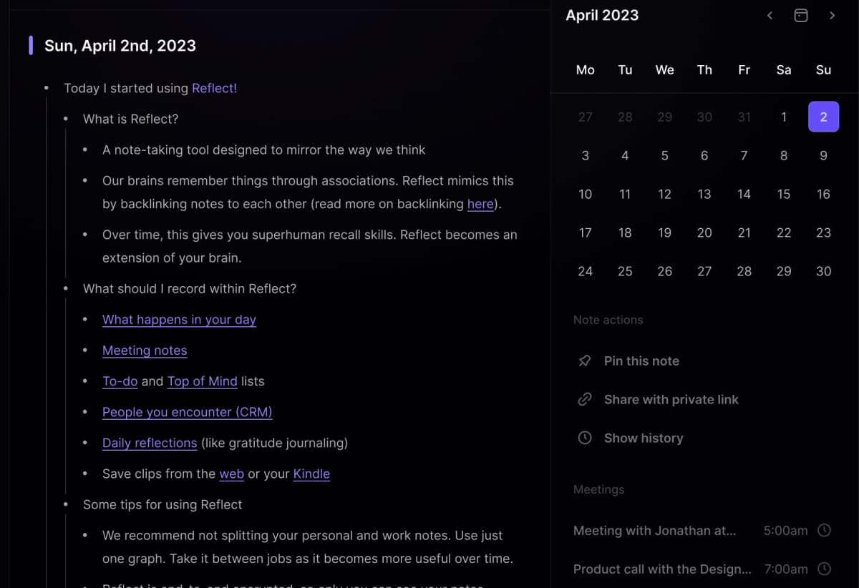This screenshot has height=588, width=859.
Task: Open the Daily reflections link
Action: coord(150,443)
